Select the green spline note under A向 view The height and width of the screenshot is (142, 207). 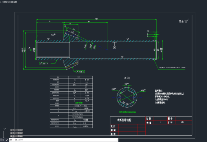click(x=127, y=112)
